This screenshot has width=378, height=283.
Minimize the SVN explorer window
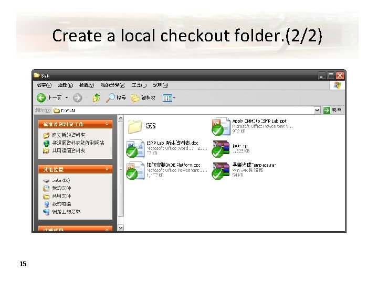click(321, 76)
